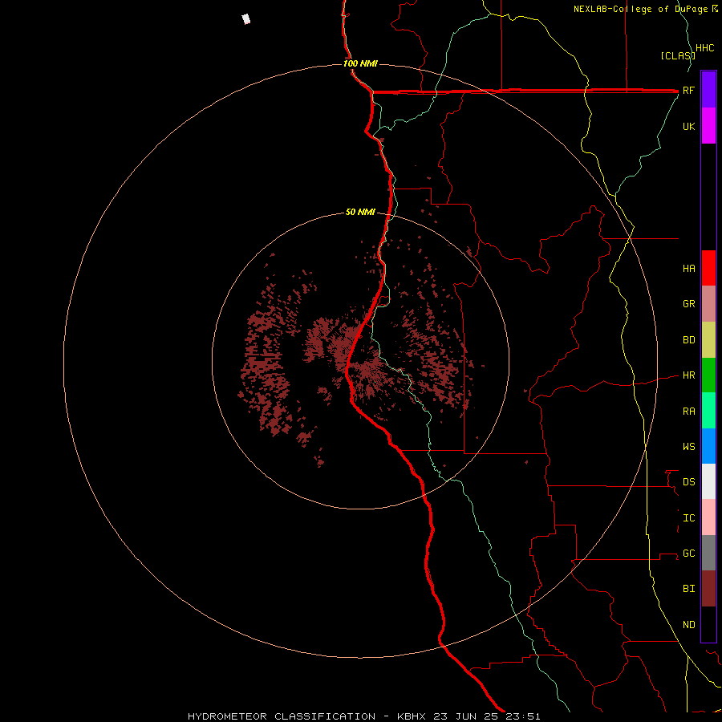Click the GC gray legend swatch
Viewport: 722px width, 722px height.
click(x=708, y=553)
